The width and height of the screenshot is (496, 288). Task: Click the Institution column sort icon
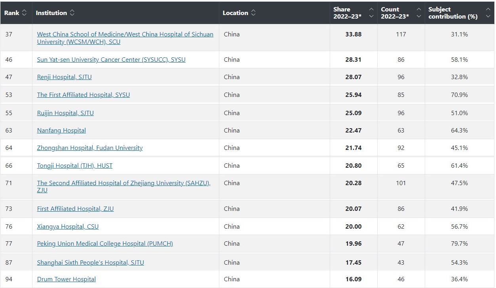(x=72, y=13)
